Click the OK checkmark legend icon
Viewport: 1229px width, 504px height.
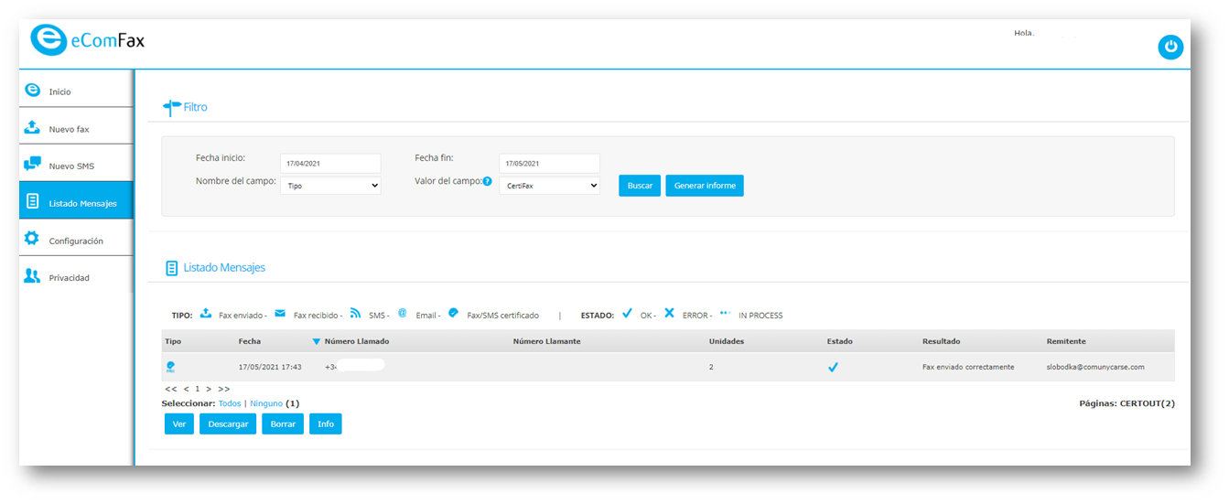coord(627,313)
